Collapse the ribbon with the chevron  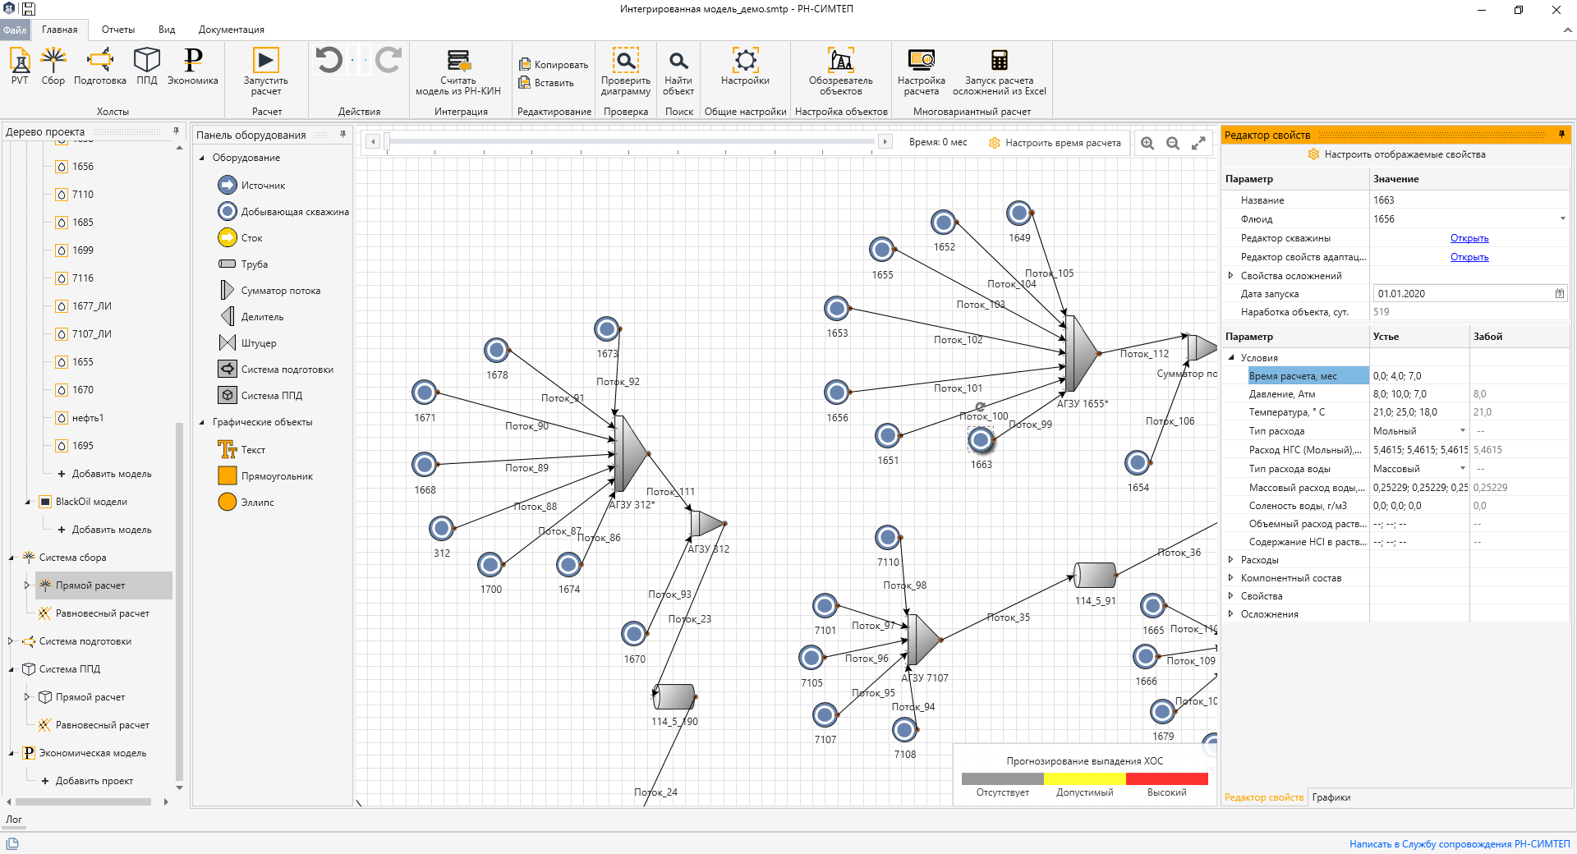click(x=1567, y=30)
